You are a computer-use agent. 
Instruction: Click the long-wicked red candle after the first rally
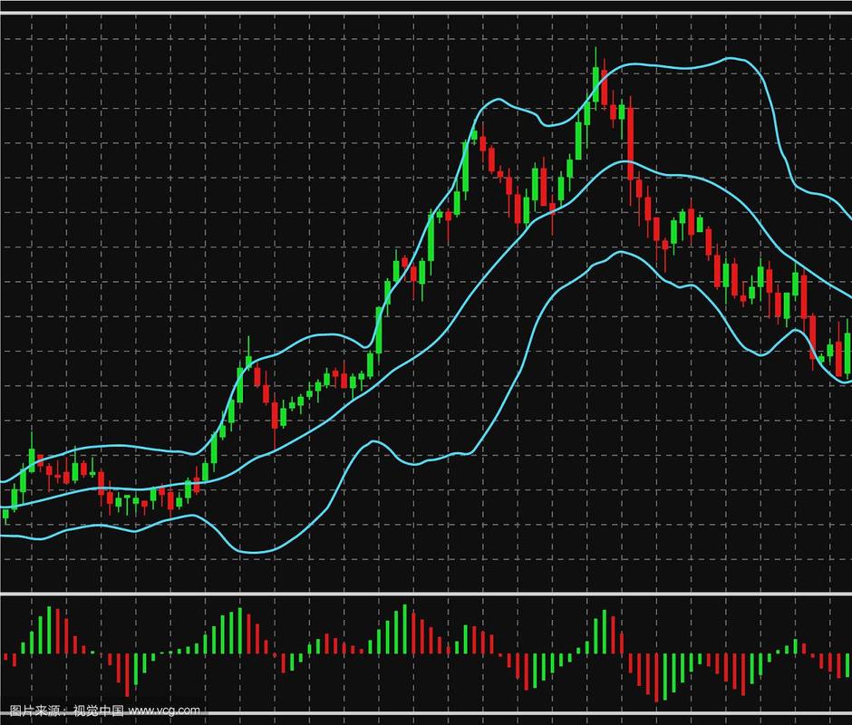coord(276,415)
